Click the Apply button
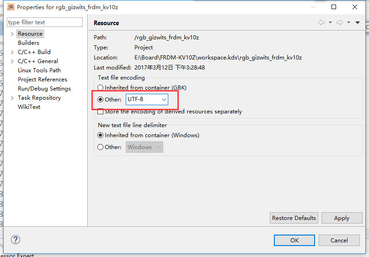 tap(342, 218)
